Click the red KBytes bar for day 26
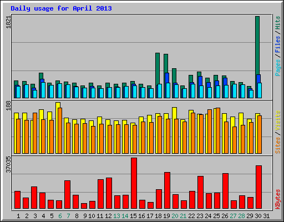 [225, 191]
